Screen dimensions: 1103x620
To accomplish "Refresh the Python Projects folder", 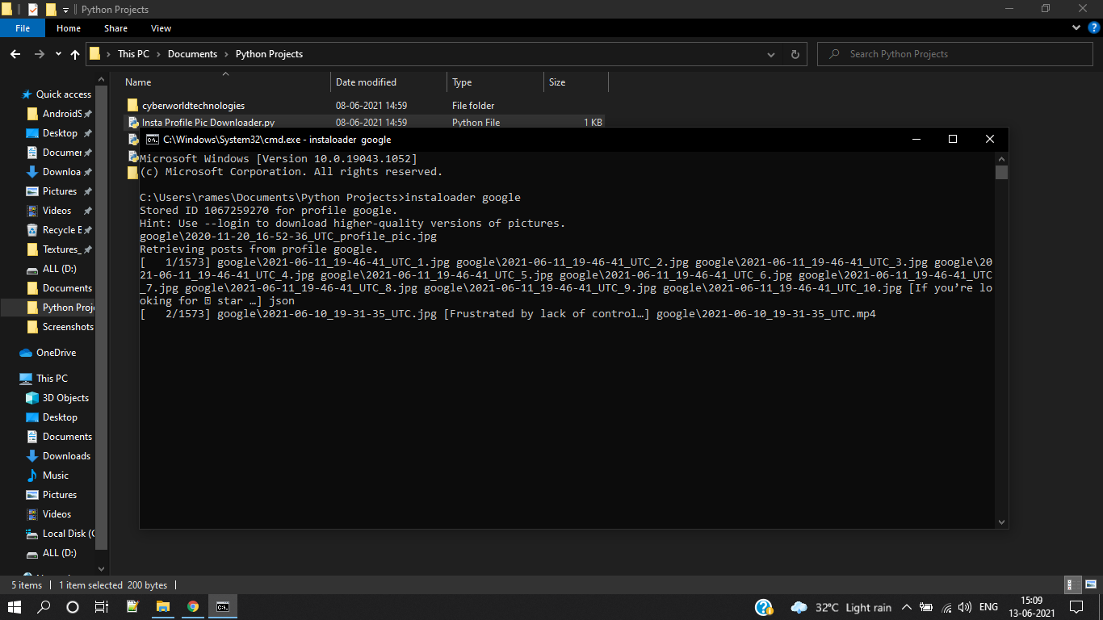I will pyautogui.click(x=795, y=54).
